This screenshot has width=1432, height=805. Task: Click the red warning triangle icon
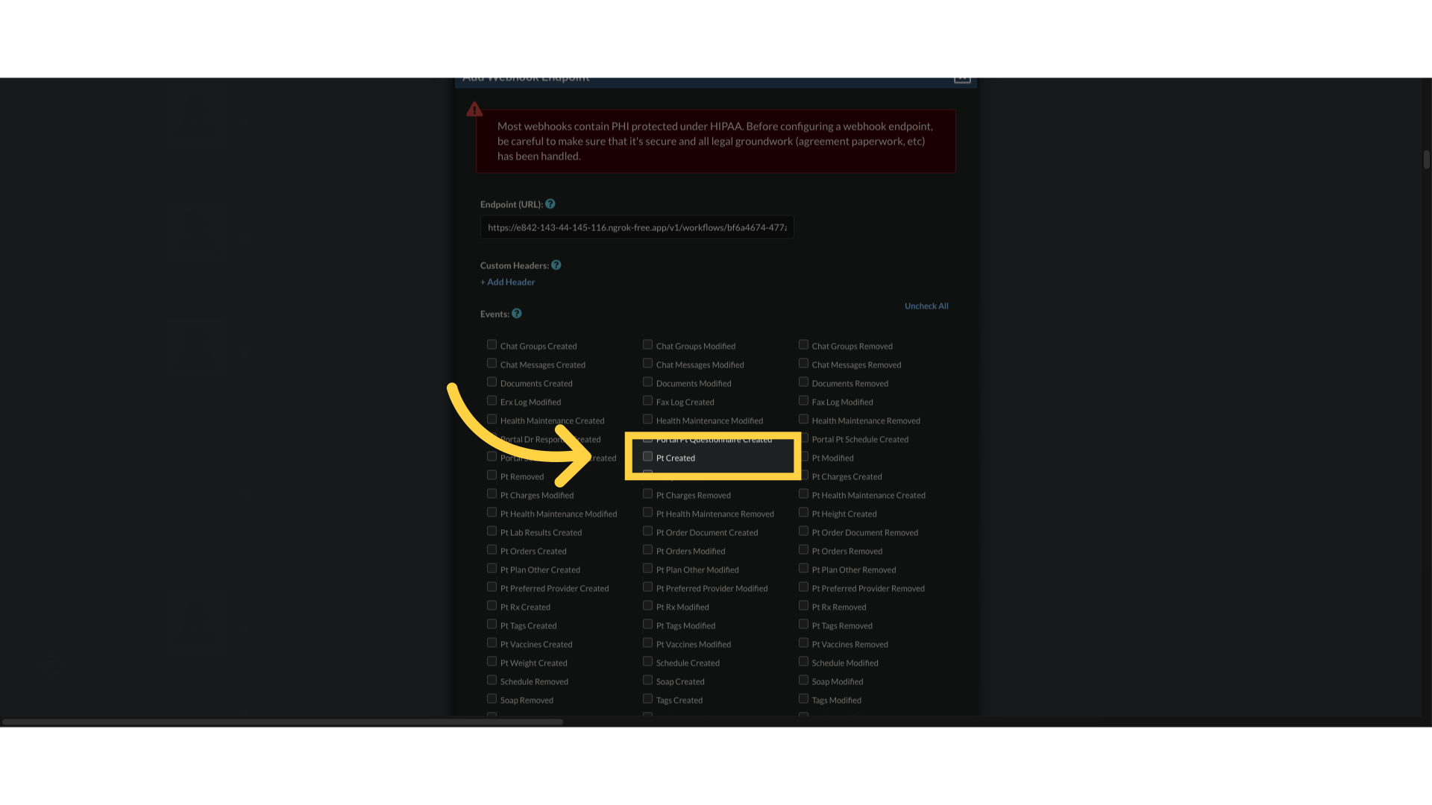475,109
